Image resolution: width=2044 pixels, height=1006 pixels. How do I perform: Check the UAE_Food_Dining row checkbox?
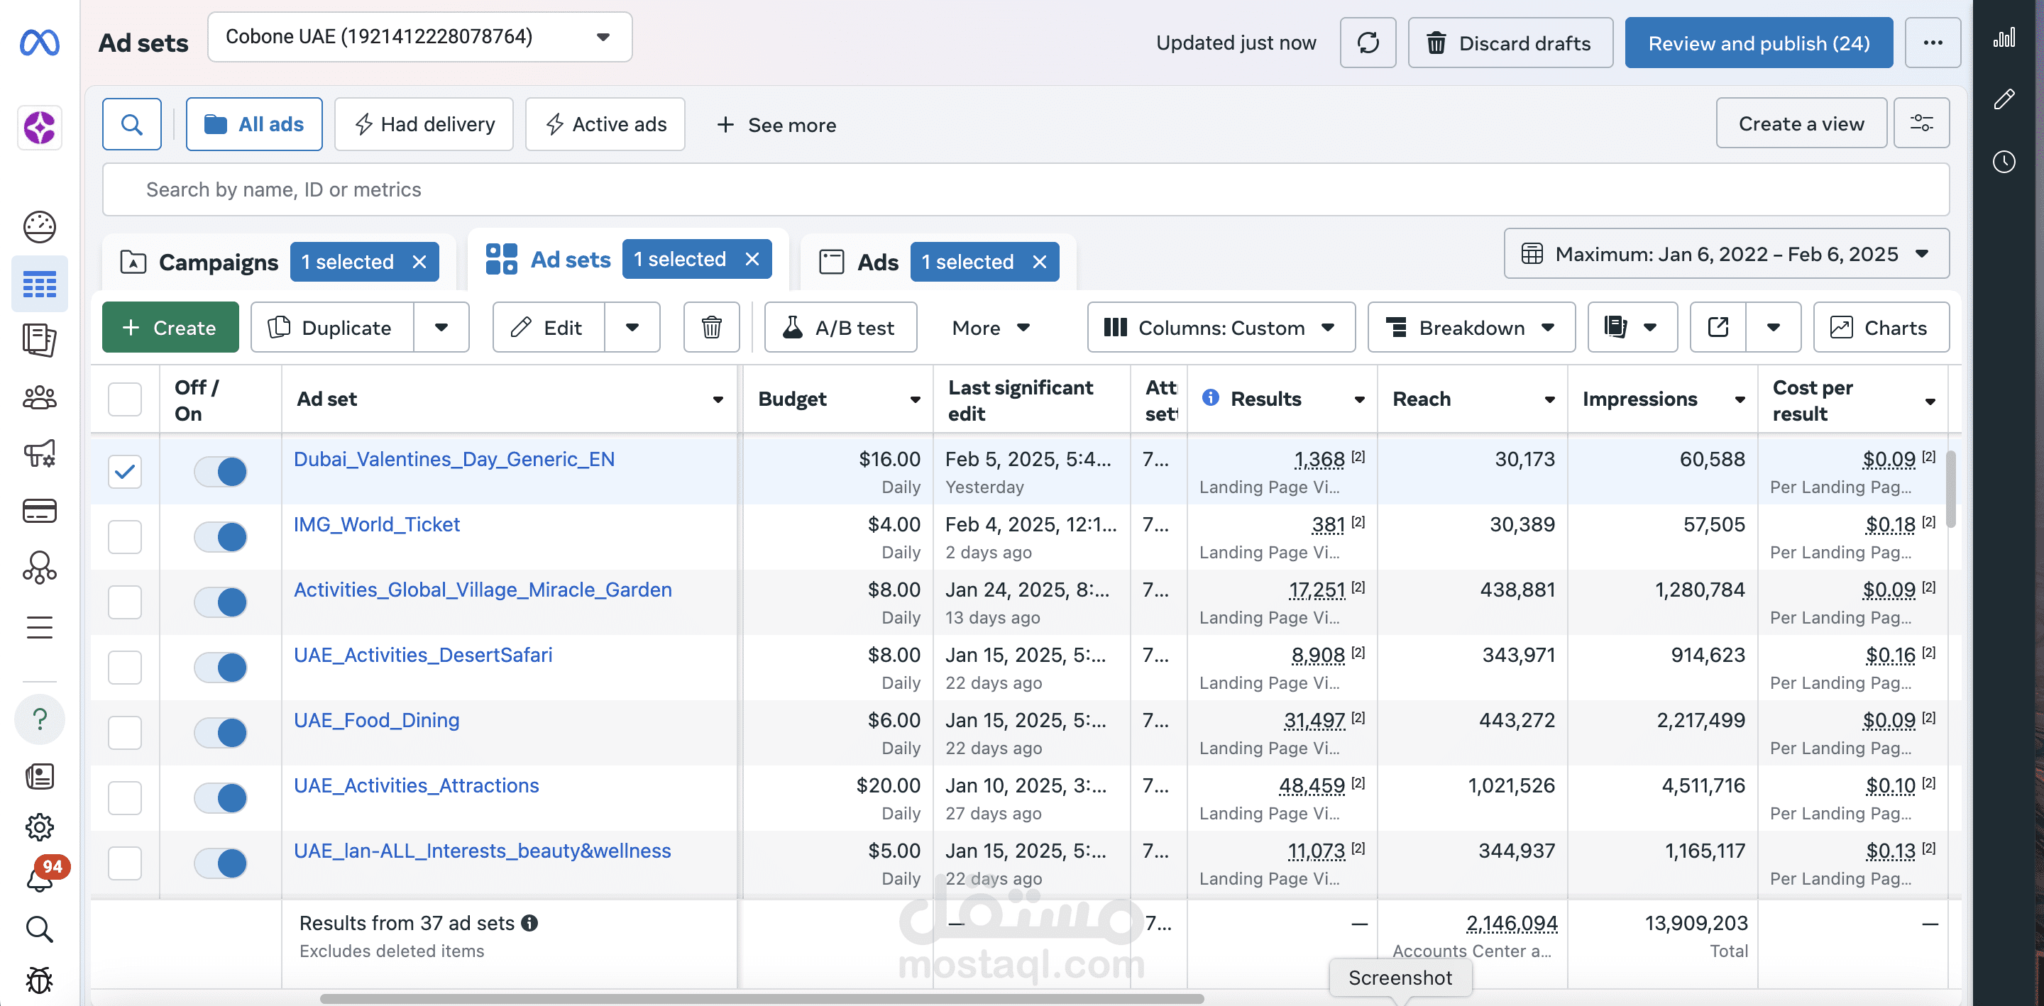coord(125,732)
